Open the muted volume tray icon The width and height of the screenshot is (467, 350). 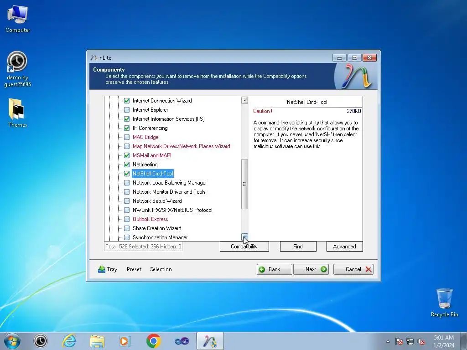point(421,341)
